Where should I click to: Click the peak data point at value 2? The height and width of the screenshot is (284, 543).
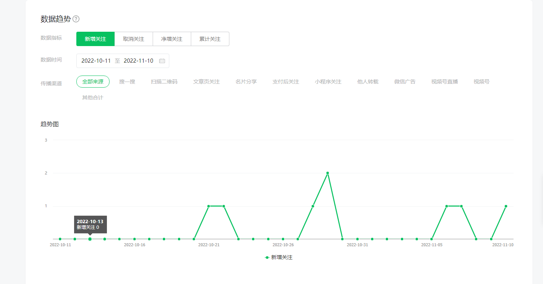click(x=328, y=173)
